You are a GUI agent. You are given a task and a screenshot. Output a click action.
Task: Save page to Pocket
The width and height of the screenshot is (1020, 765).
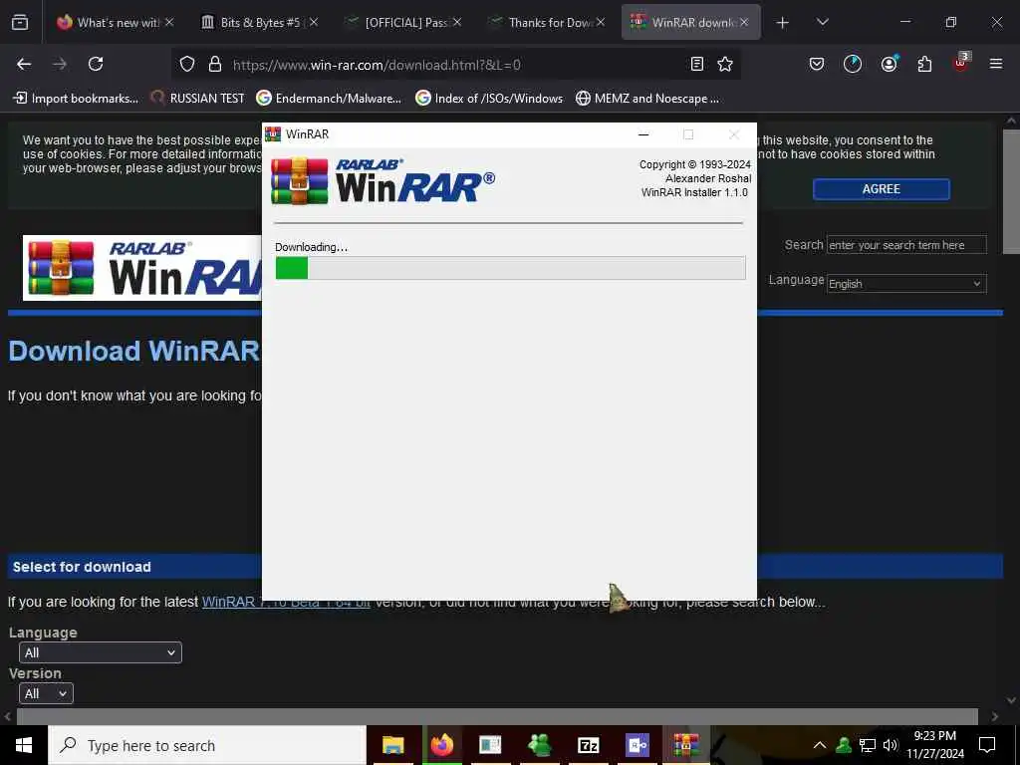(817, 64)
